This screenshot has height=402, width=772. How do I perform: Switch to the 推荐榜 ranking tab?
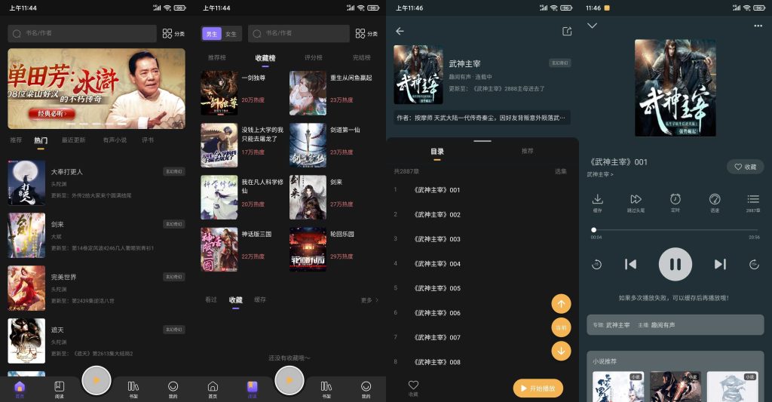click(216, 57)
